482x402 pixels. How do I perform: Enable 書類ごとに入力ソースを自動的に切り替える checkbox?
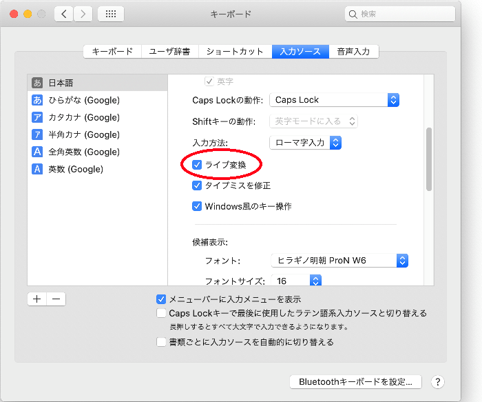[161, 342]
